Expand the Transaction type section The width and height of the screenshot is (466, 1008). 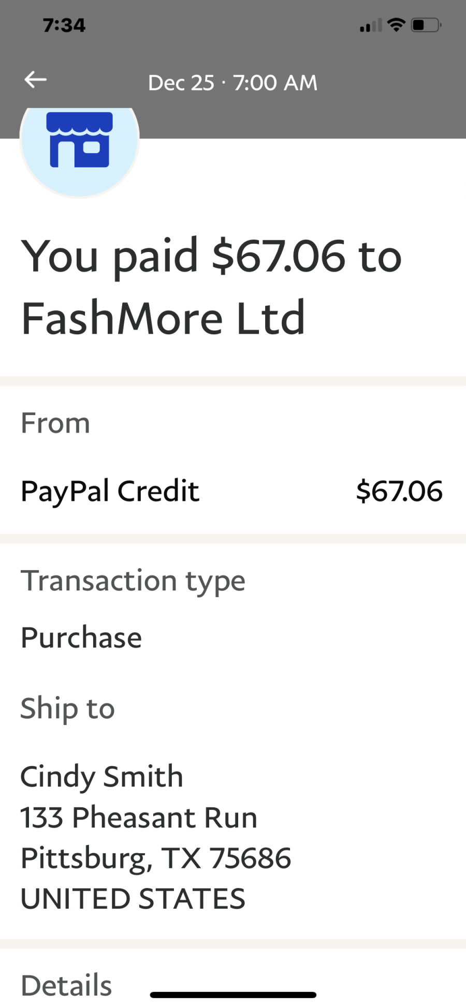click(133, 580)
